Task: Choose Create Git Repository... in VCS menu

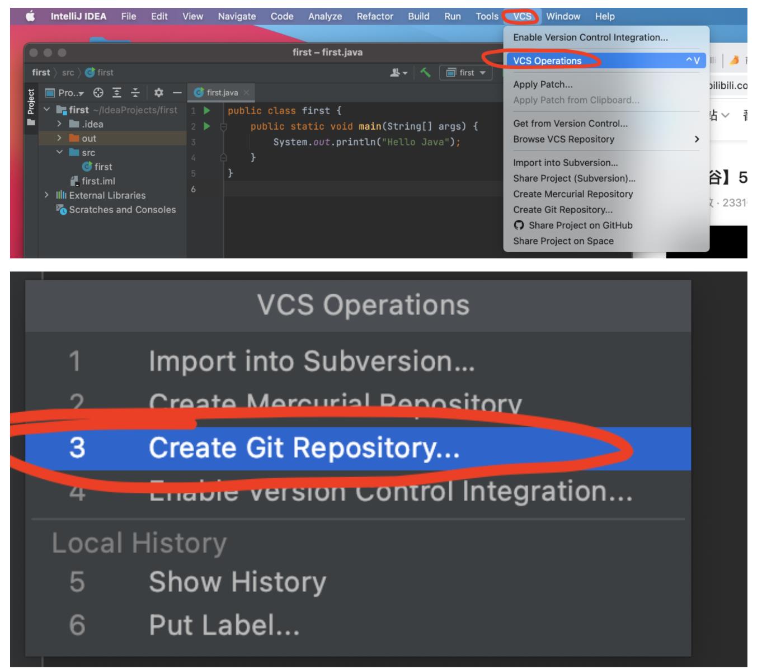Action: click(x=606, y=210)
